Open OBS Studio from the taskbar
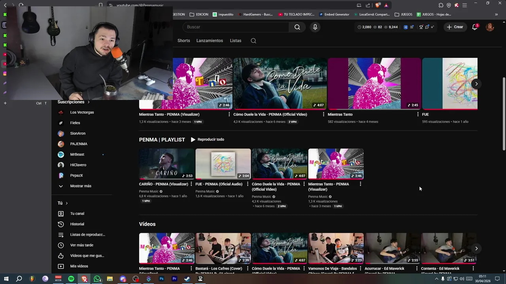 pyautogui.click(x=136, y=279)
